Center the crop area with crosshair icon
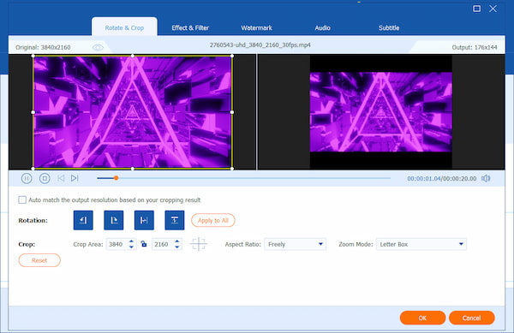The height and width of the screenshot is (333, 514). point(199,244)
